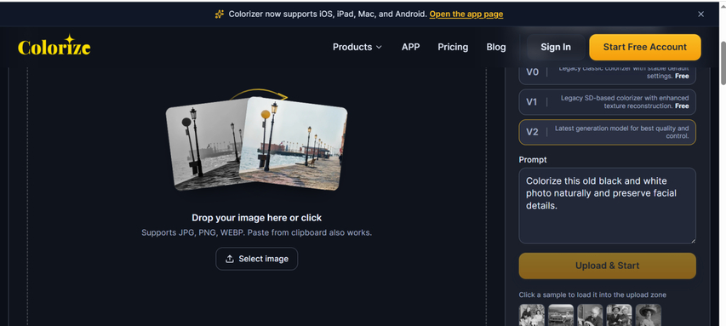The height and width of the screenshot is (326, 726).
Task: Load the vintage car sample photo
Action: [x=561, y=315]
